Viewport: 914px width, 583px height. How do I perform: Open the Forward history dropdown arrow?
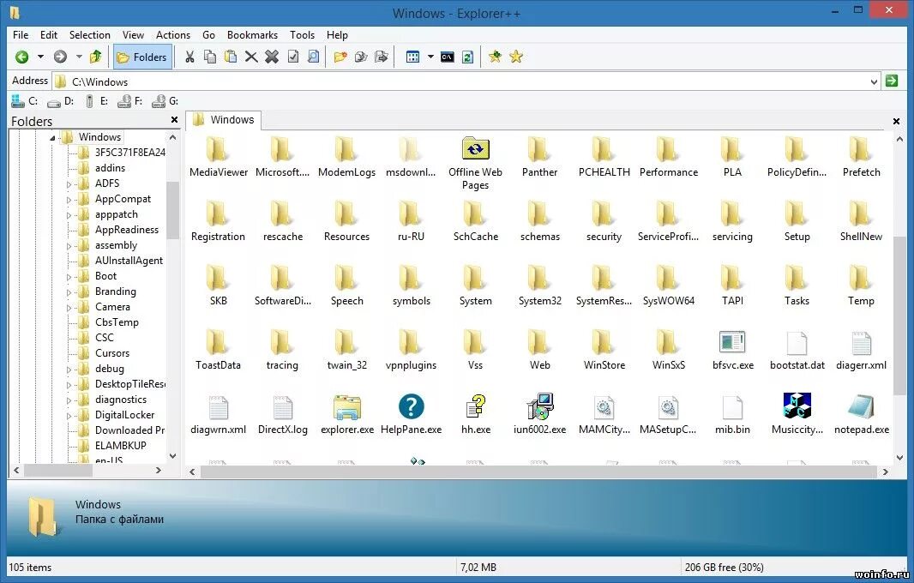[x=79, y=57]
